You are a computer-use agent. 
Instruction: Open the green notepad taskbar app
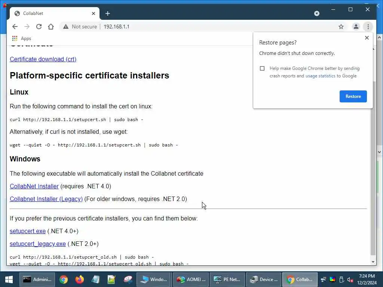pos(111,280)
